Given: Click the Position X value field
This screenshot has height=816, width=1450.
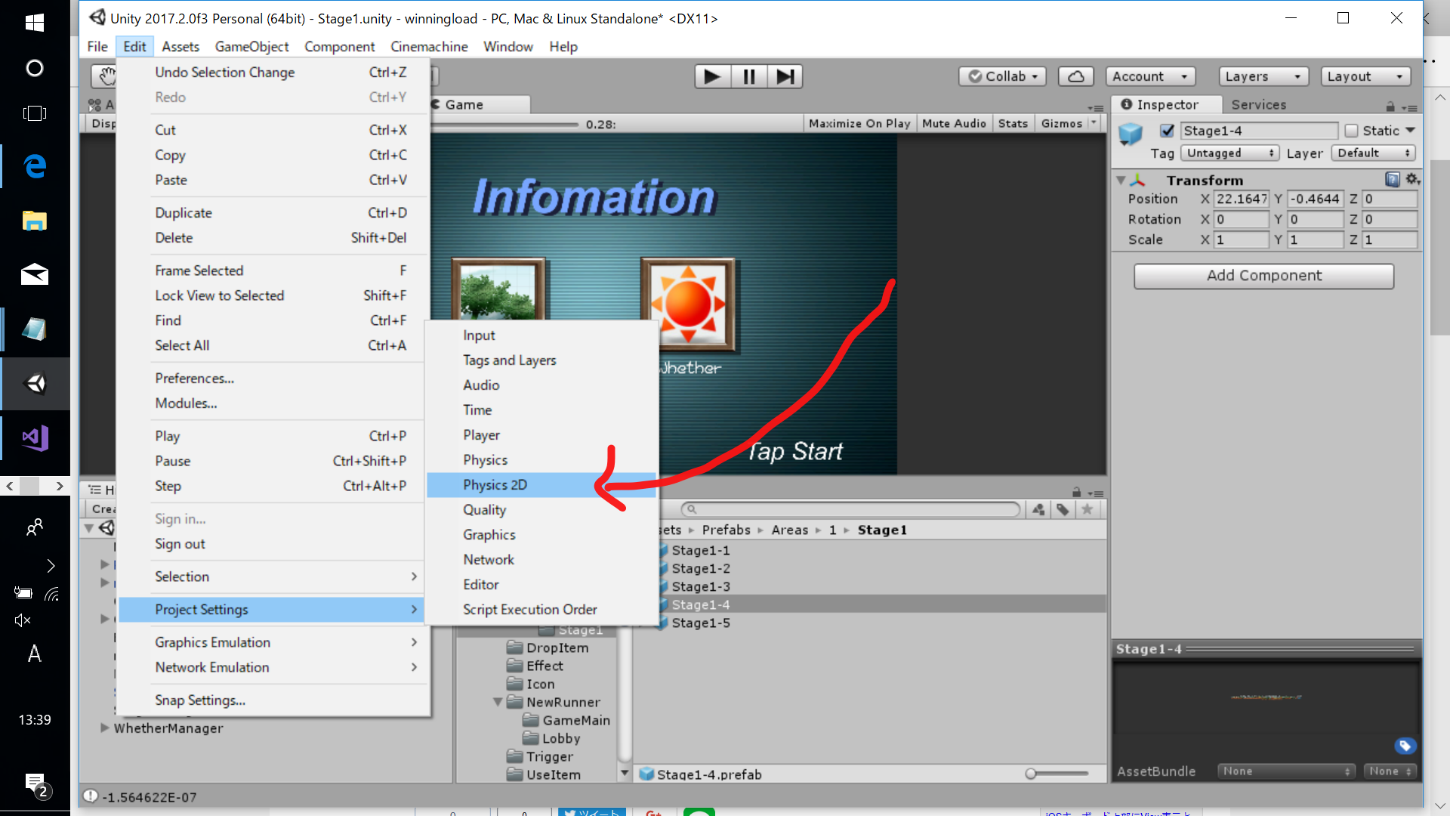Looking at the screenshot, I should [1241, 199].
